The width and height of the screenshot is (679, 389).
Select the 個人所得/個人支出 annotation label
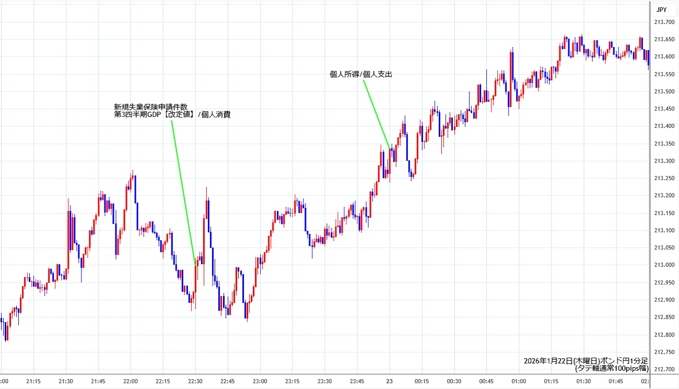(361, 75)
